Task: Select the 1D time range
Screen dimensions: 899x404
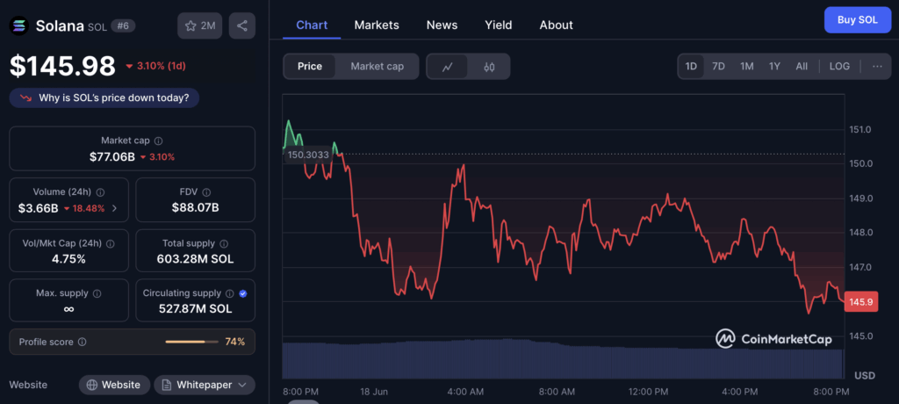Action: point(691,67)
